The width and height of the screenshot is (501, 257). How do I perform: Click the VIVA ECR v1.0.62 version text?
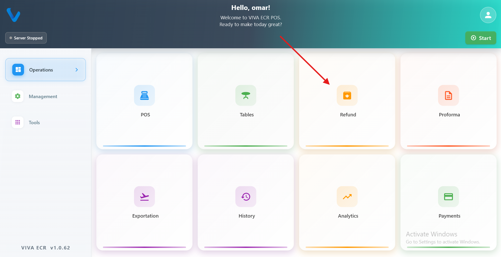[46, 248]
